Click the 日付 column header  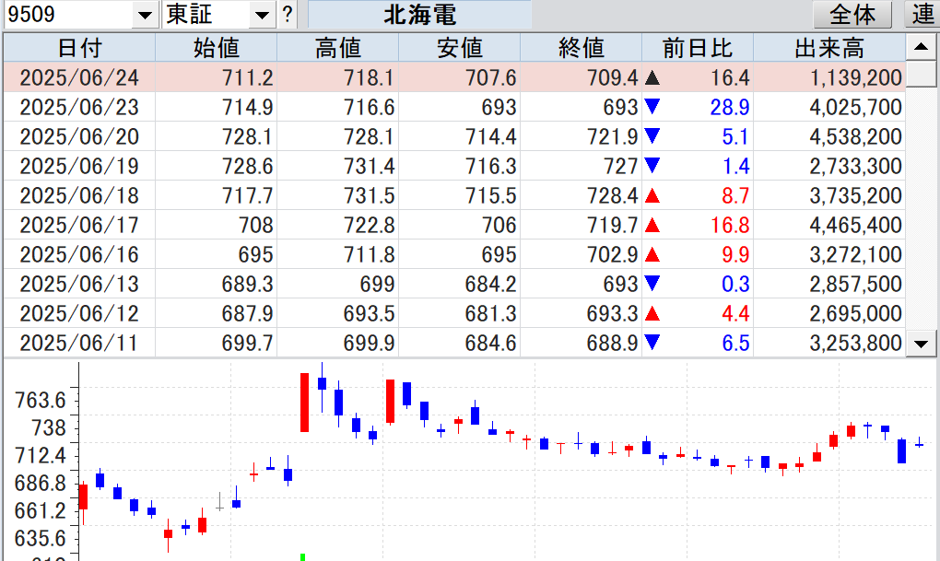tap(80, 48)
